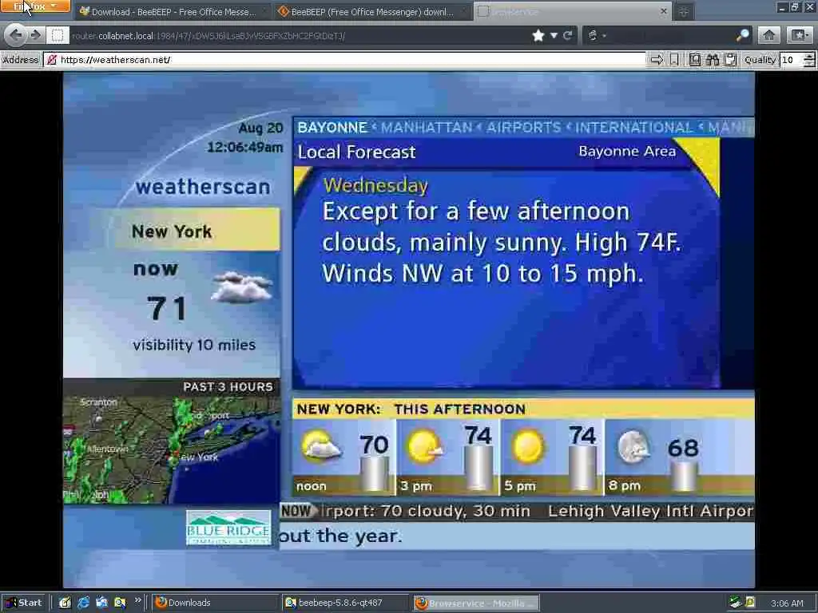Bookmark this page with the star icon
818x613 pixels.
point(538,35)
